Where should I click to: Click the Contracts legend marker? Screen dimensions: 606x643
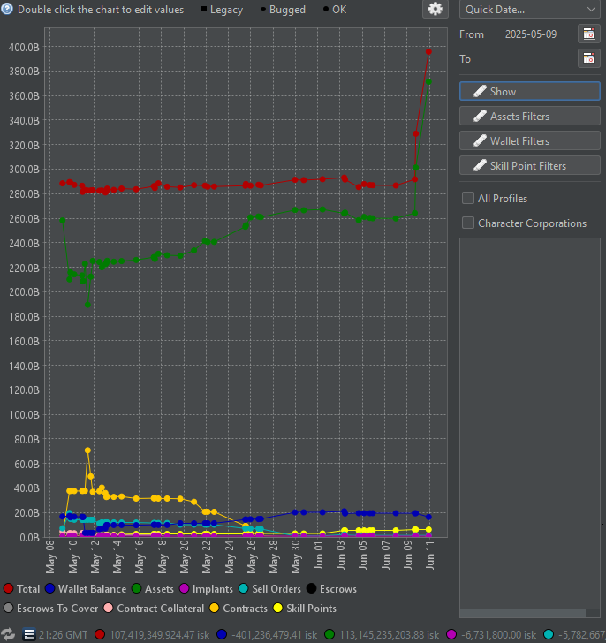215,609
